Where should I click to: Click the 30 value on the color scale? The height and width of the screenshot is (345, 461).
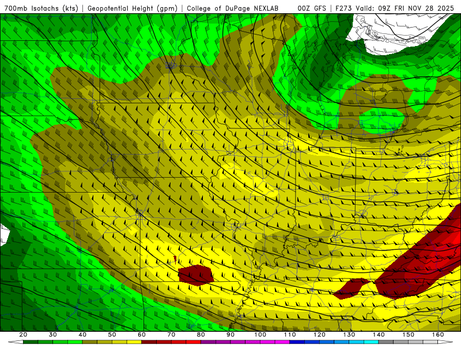pyautogui.click(x=53, y=335)
